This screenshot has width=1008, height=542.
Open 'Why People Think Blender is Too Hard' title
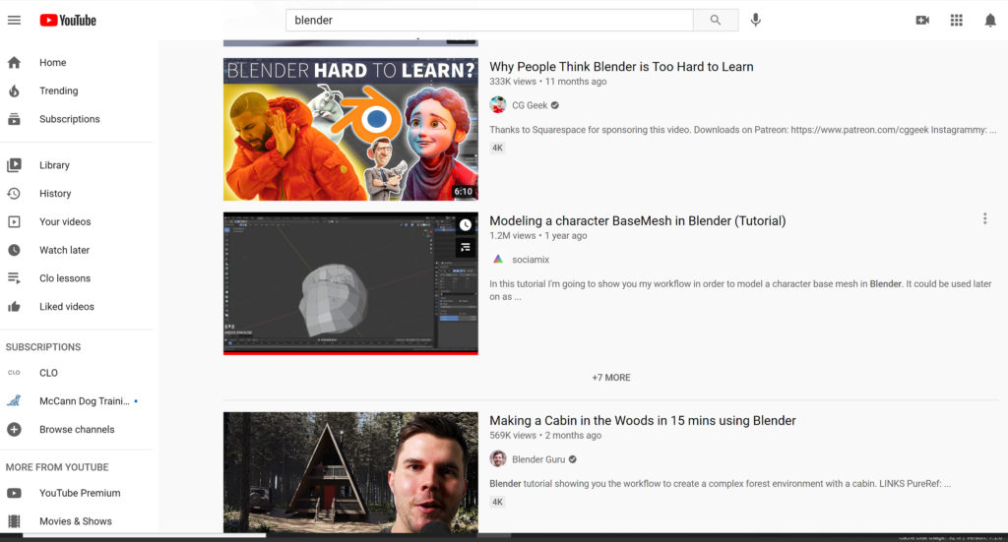(621, 67)
